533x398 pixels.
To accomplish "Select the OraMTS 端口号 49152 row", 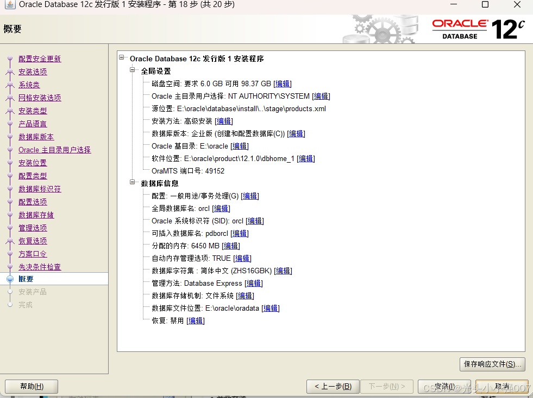I will coord(188,171).
